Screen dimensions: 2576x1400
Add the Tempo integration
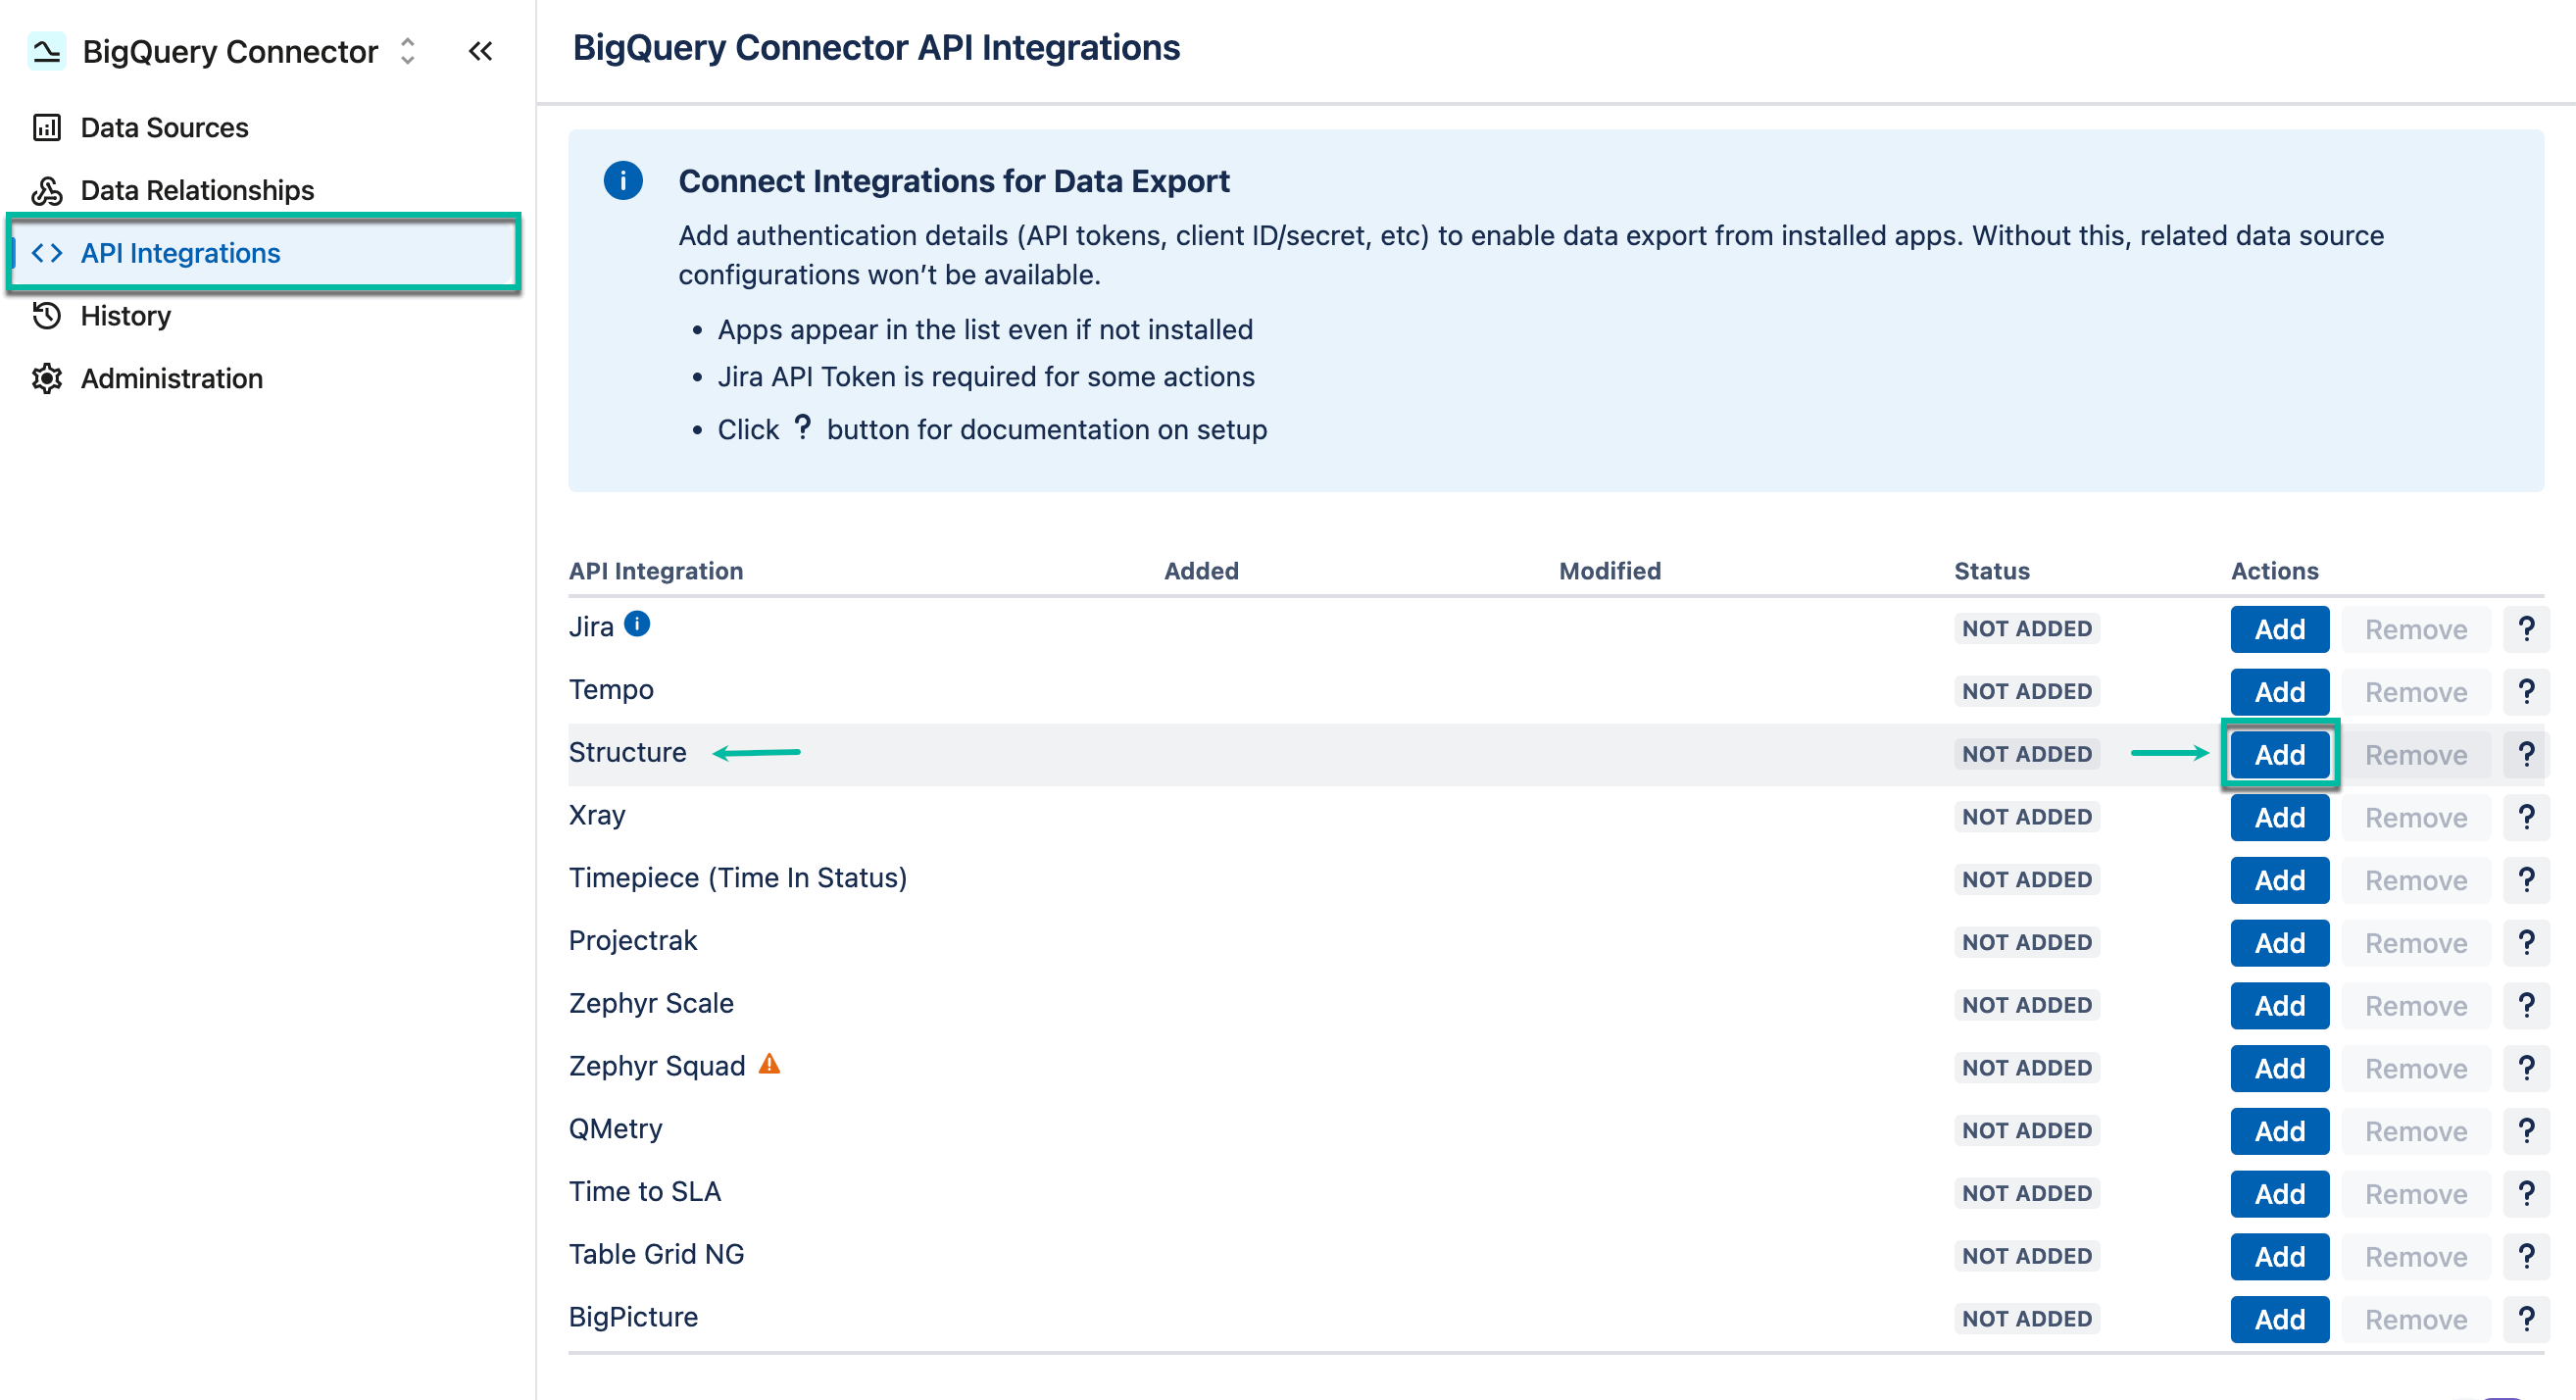2279,691
